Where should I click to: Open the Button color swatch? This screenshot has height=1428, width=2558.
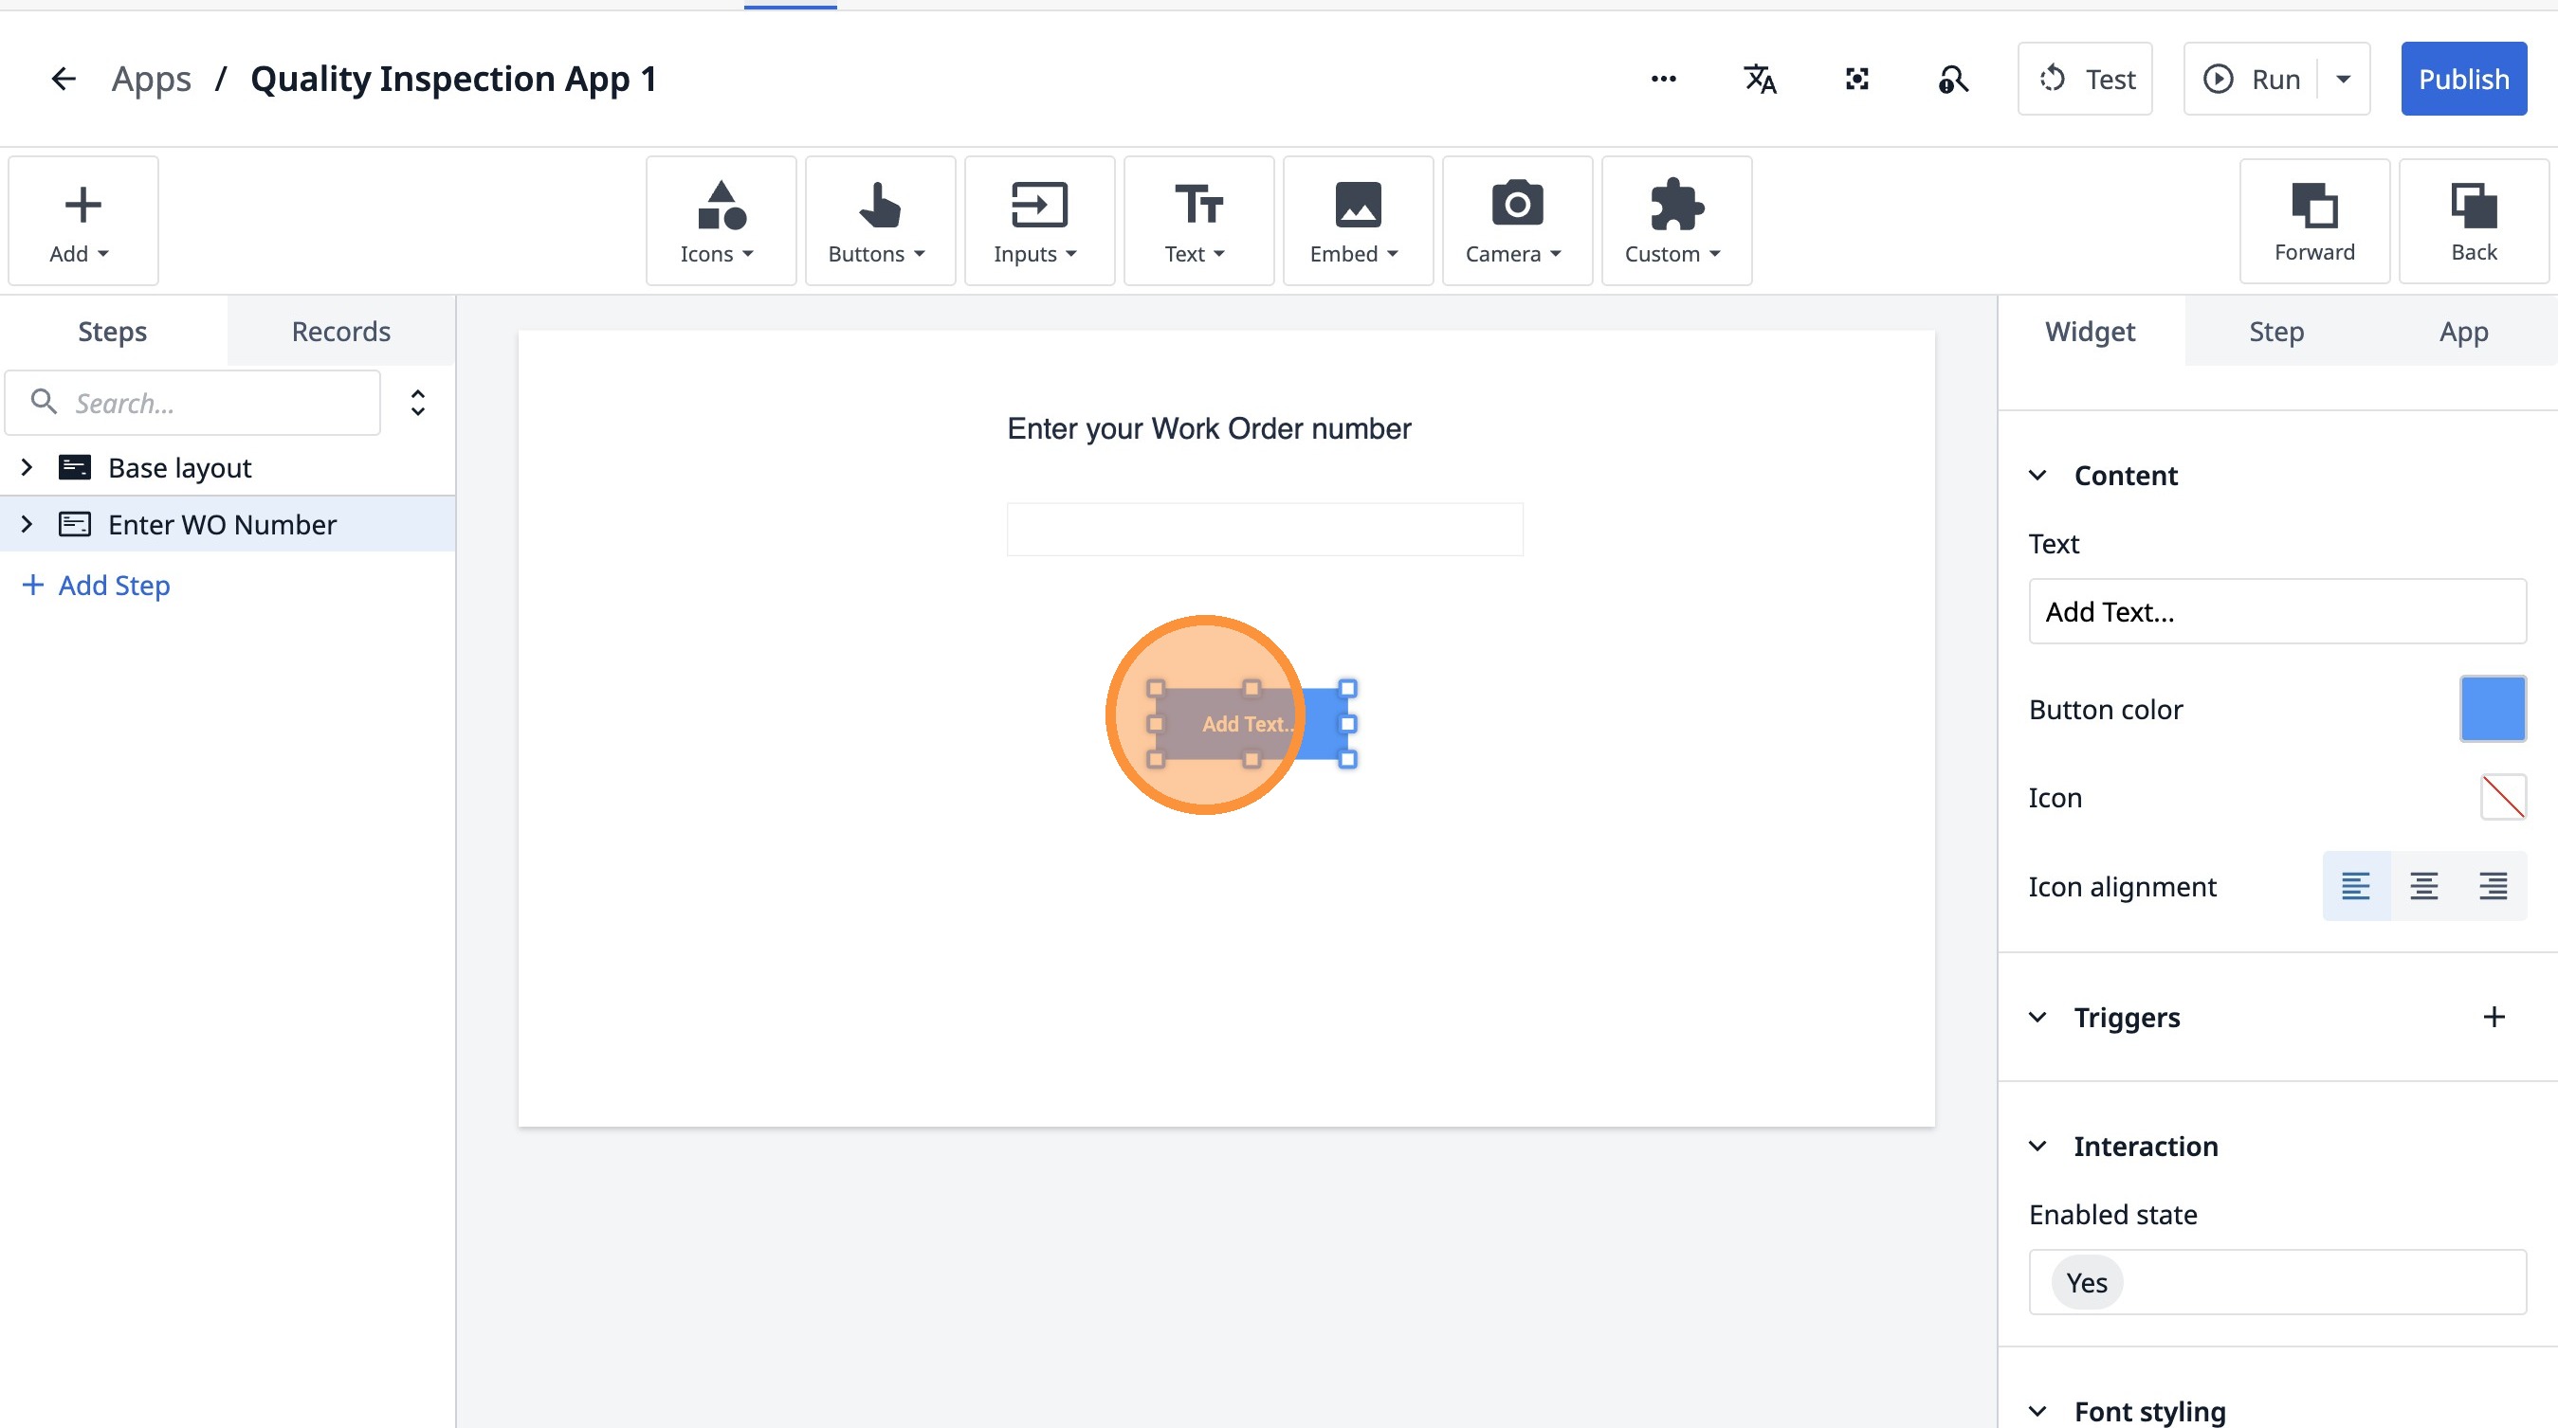(x=2492, y=709)
